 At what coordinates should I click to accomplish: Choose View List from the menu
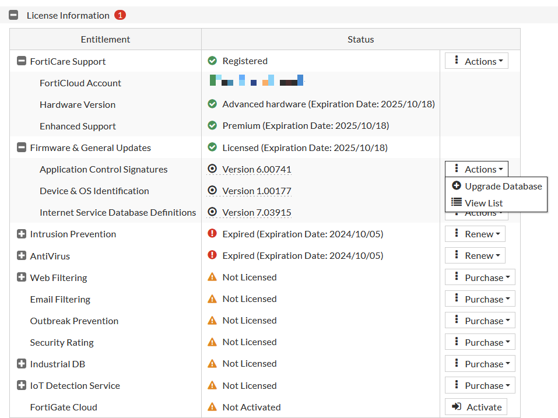point(496,203)
